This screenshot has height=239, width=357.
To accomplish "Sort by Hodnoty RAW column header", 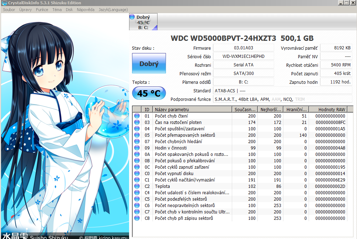I will (328, 109).
